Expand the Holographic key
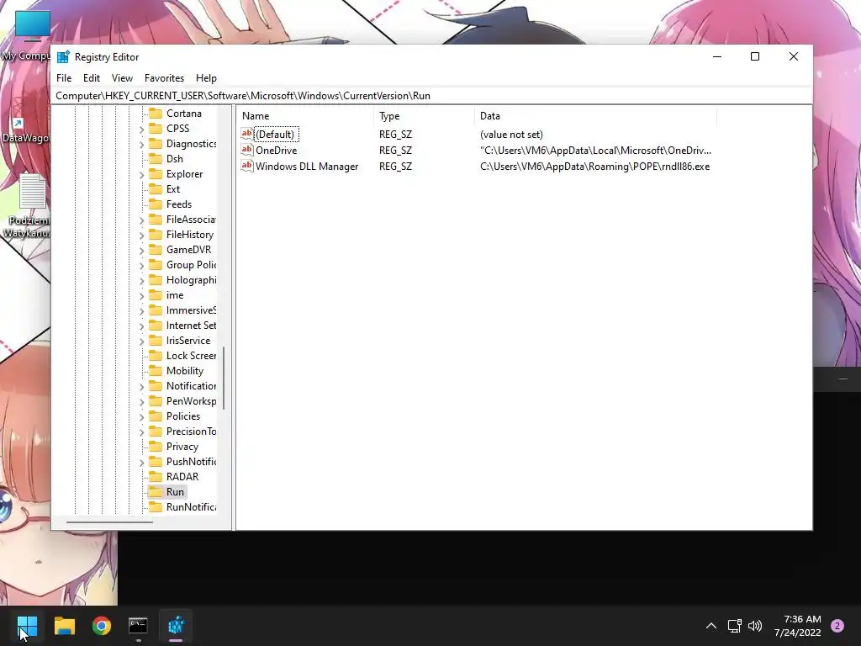This screenshot has height=646, width=861. [x=141, y=281]
